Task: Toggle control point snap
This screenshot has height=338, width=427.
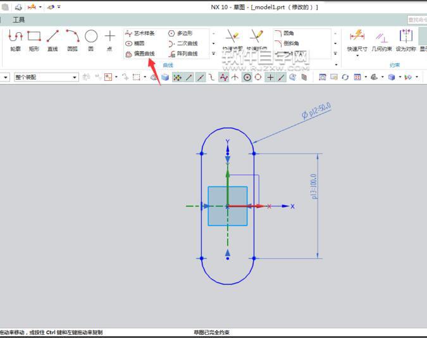Action: (x=212, y=78)
